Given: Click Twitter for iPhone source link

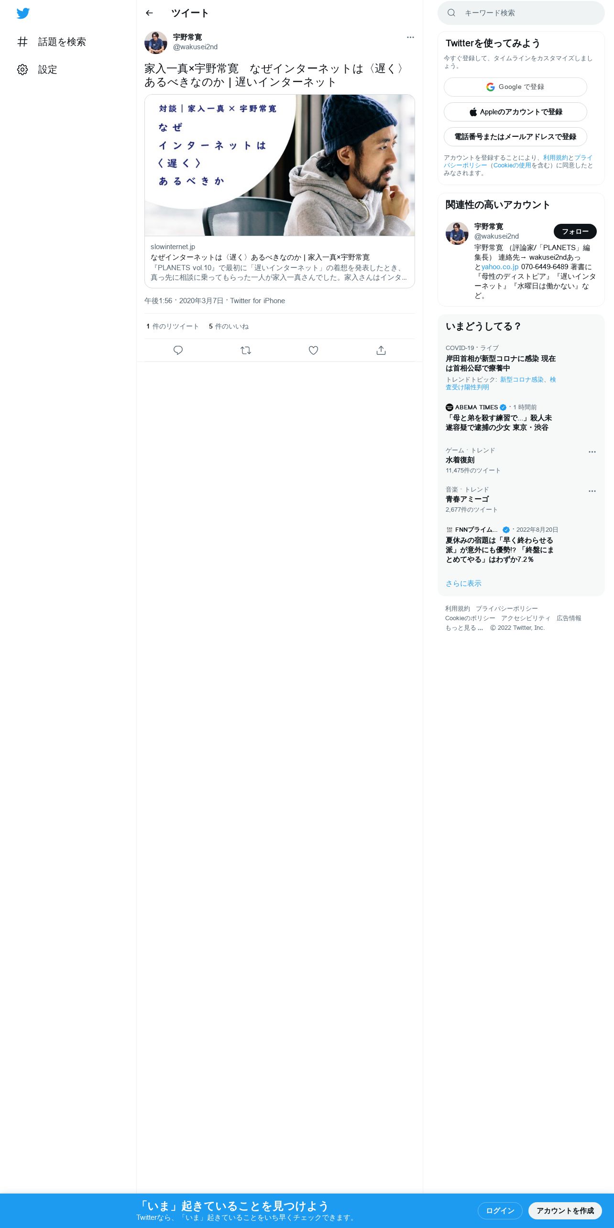Looking at the screenshot, I should (257, 301).
